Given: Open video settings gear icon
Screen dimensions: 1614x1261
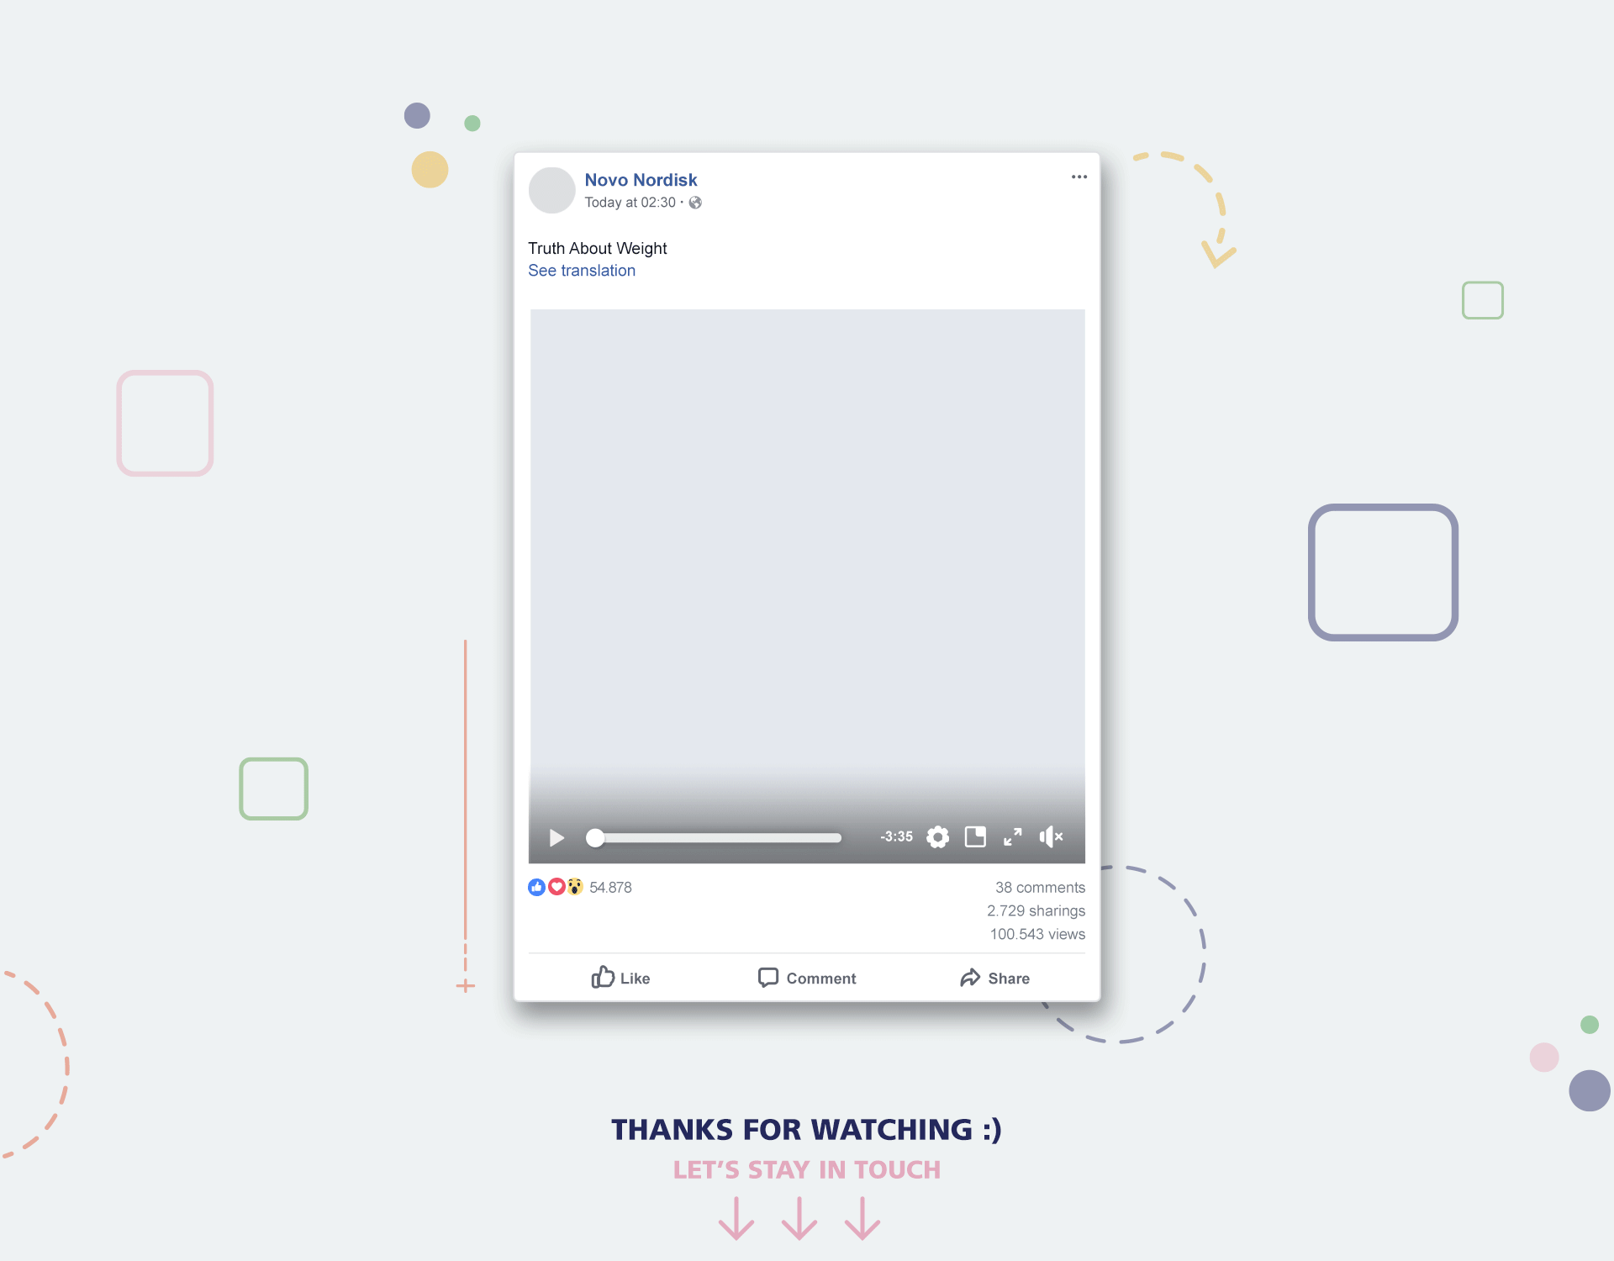Looking at the screenshot, I should [937, 837].
